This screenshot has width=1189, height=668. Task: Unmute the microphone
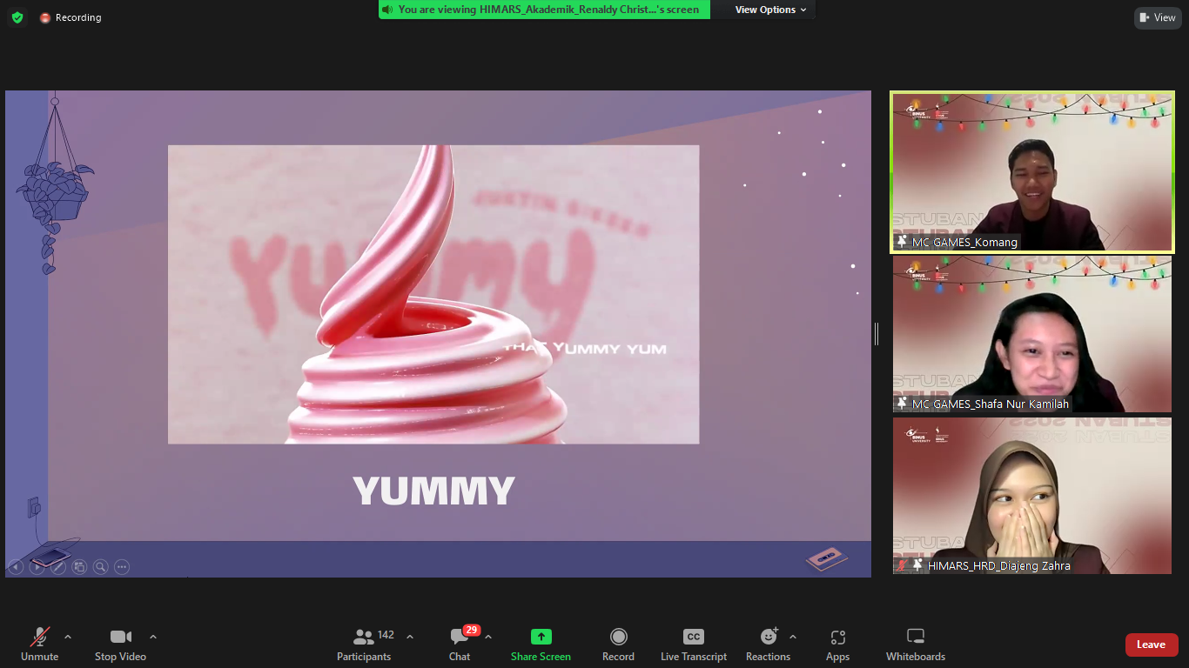click(39, 645)
